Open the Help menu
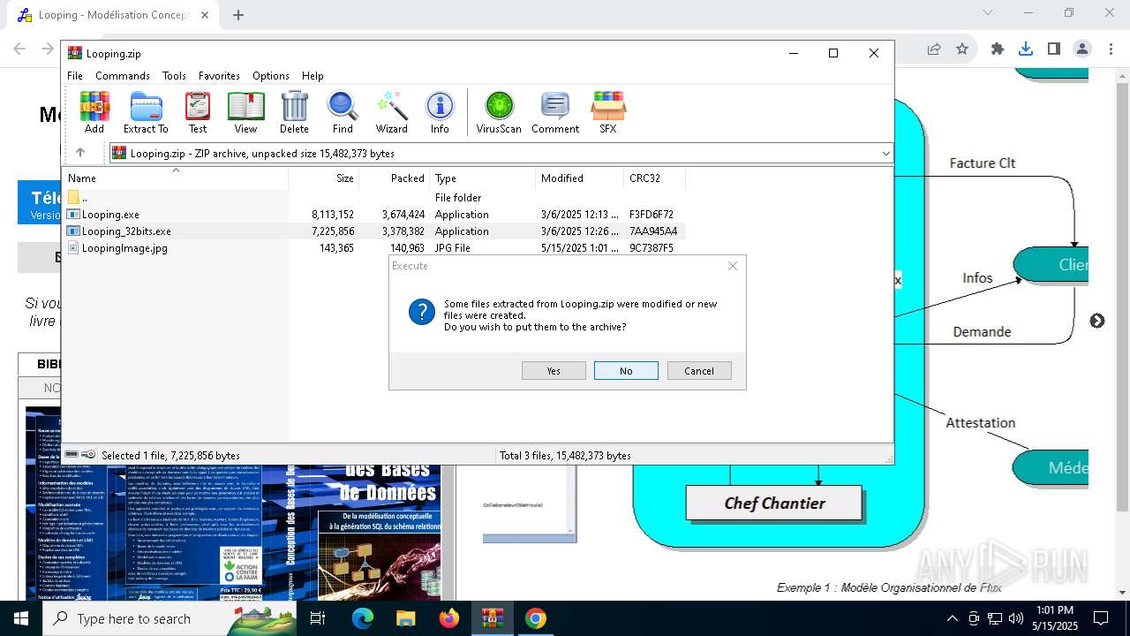Image resolution: width=1130 pixels, height=636 pixels. pos(313,76)
